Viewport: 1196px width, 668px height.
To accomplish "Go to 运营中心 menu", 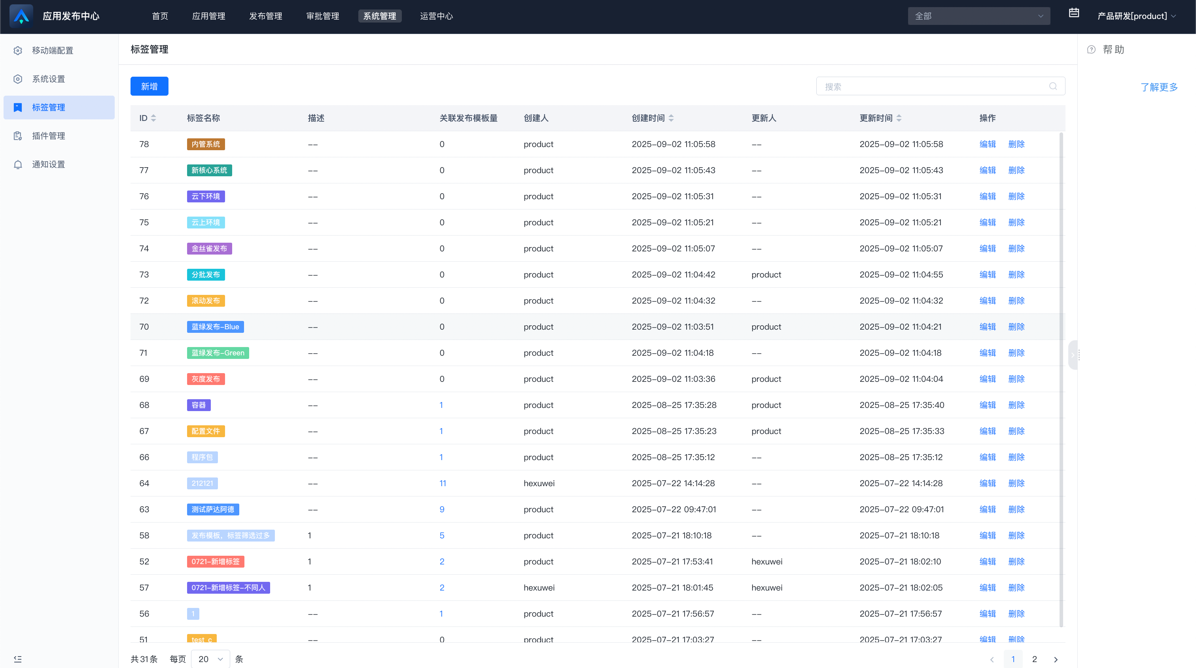I will pyautogui.click(x=436, y=16).
